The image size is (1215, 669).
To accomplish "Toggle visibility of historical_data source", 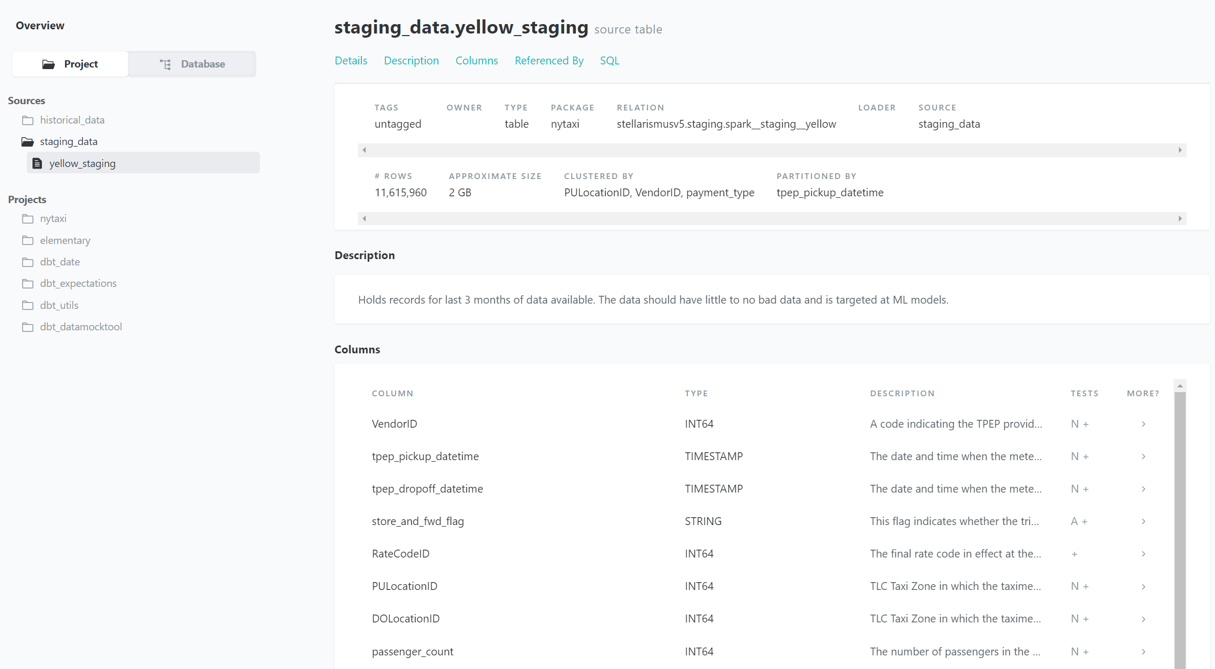I will 72,119.
